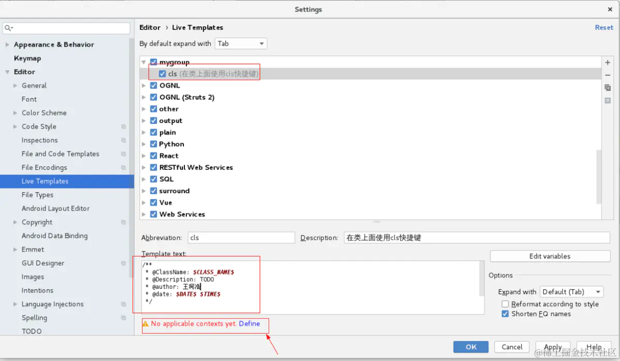Open TODO settings in sidebar
The width and height of the screenshot is (620, 361).
click(x=32, y=332)
